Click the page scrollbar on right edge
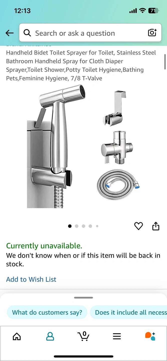Viewport: 167px width, 361px height. click(x=165, y=62)
